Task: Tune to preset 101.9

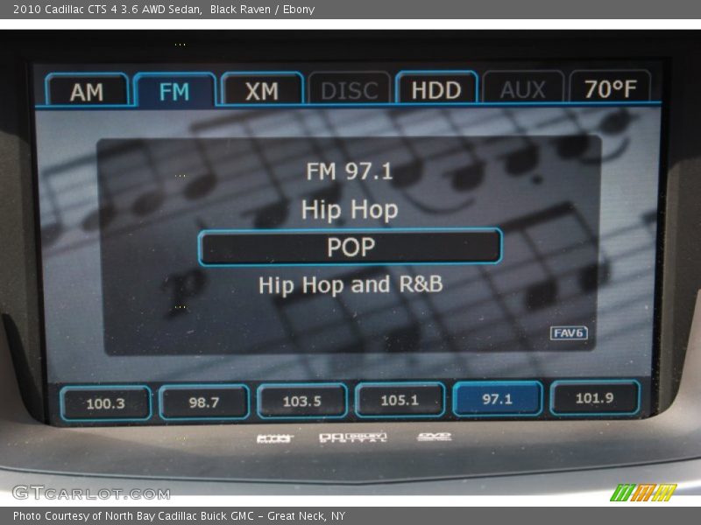Action: (x=595, y=397)
